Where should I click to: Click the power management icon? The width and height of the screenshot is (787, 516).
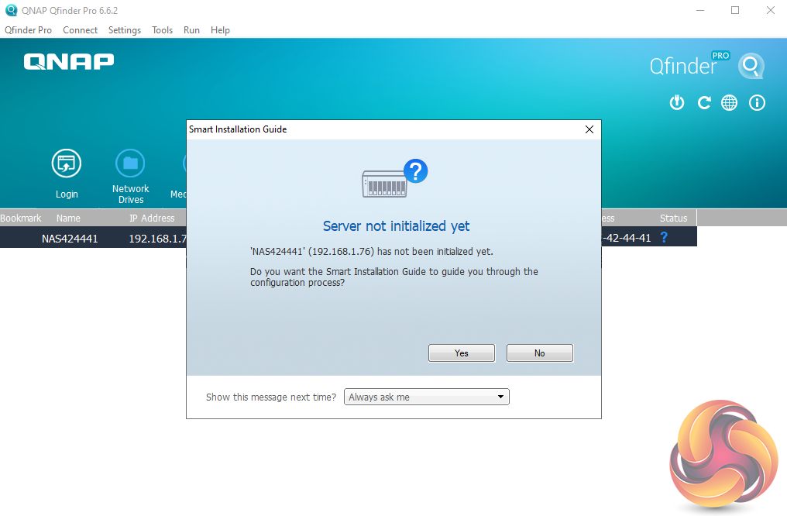tap(676, 103)
